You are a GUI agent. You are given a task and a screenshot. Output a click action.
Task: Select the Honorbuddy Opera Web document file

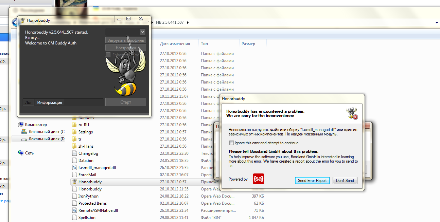pyautogui.click(x=90, y=189)
